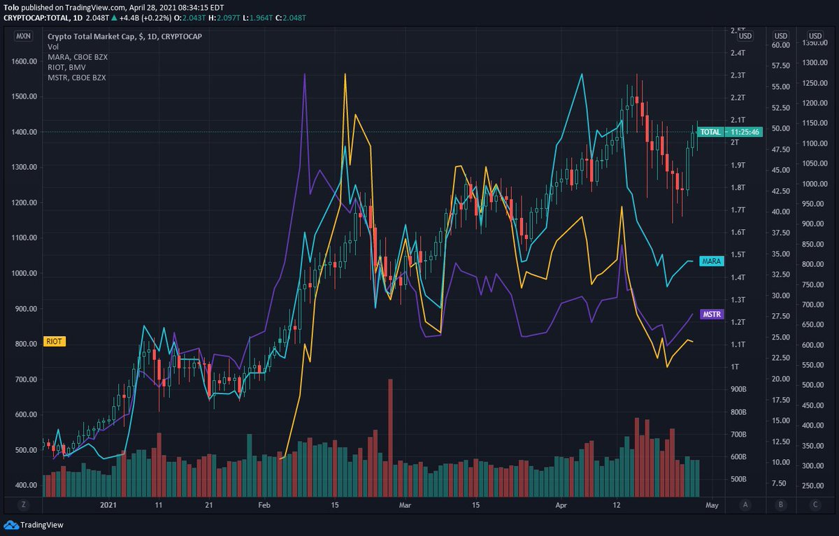This screenshot has height=536, width=839.
Task: Click the A scale button below the trillions axis
Action: click(x=746, y=504)
